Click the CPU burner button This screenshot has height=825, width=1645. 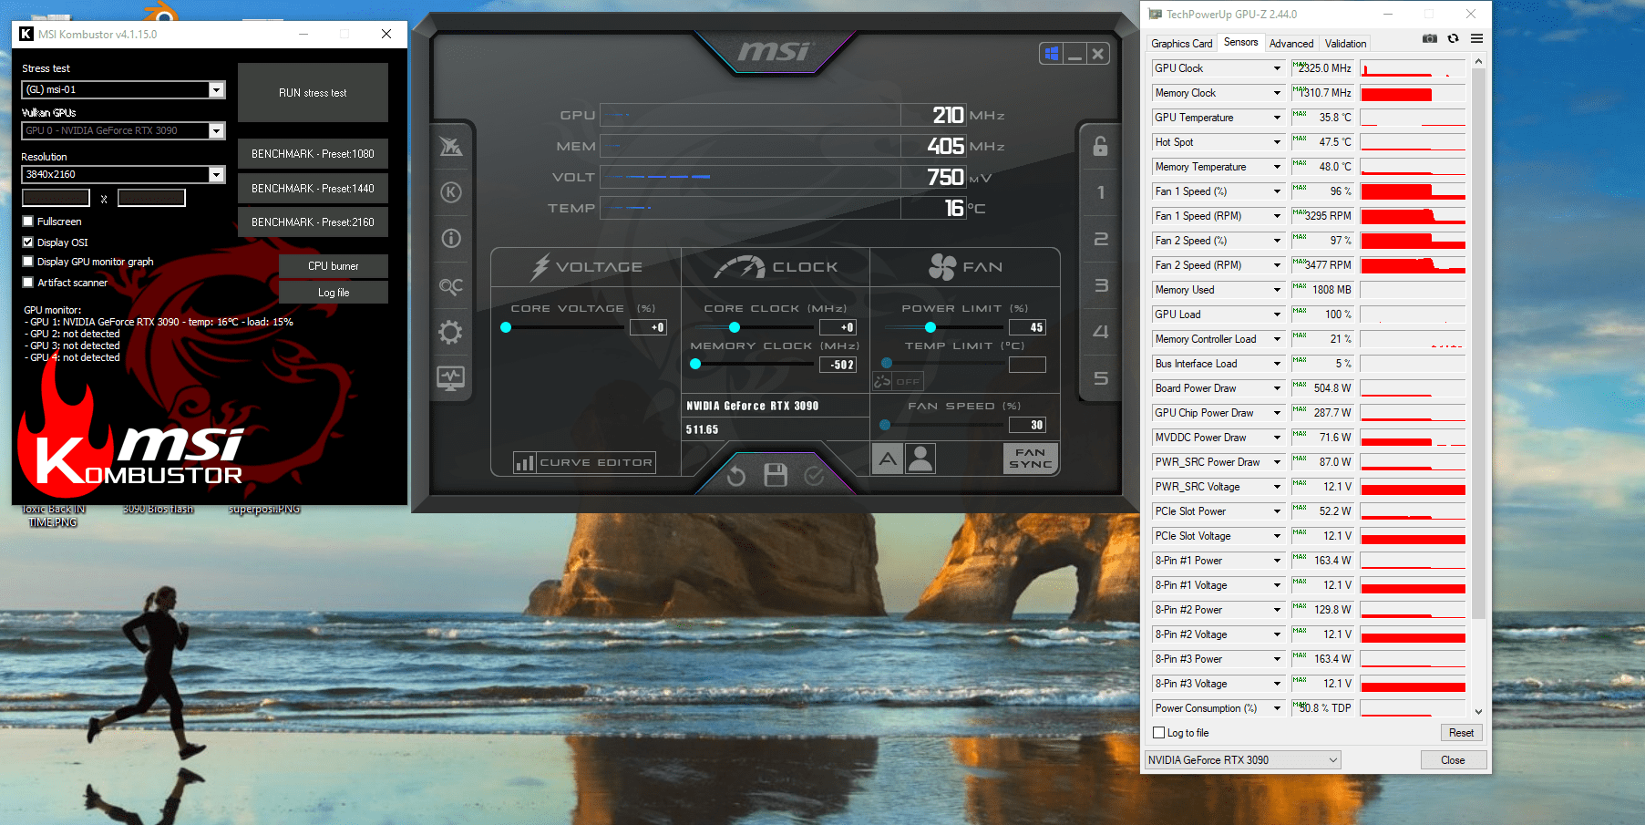click(333, 266)
